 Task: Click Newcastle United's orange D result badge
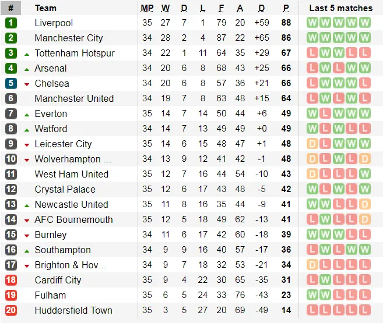pyautogui.click(x=365, y=204)
